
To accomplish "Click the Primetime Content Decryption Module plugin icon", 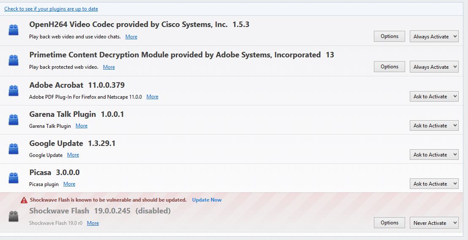I will pyautogui.click(x=14, y=60).
